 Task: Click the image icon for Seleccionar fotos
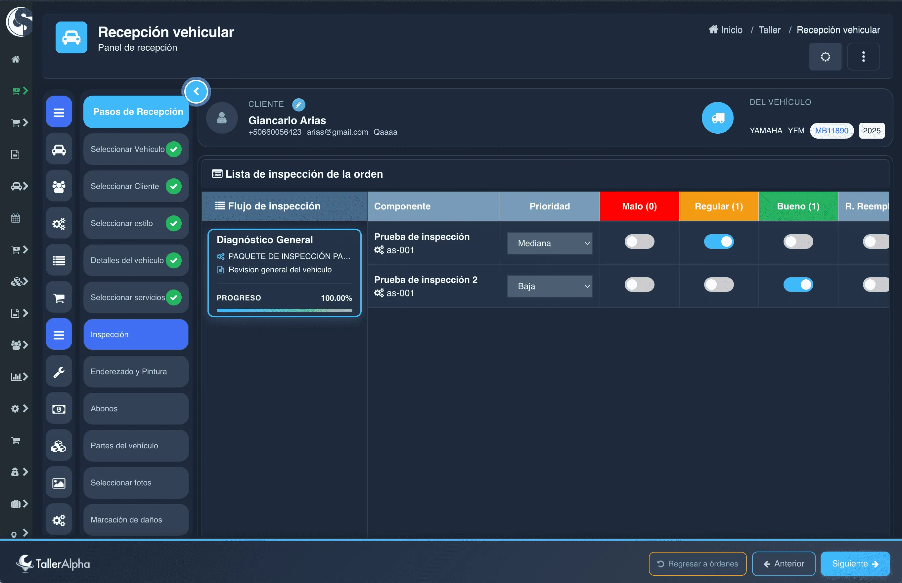tap(59, 483)
